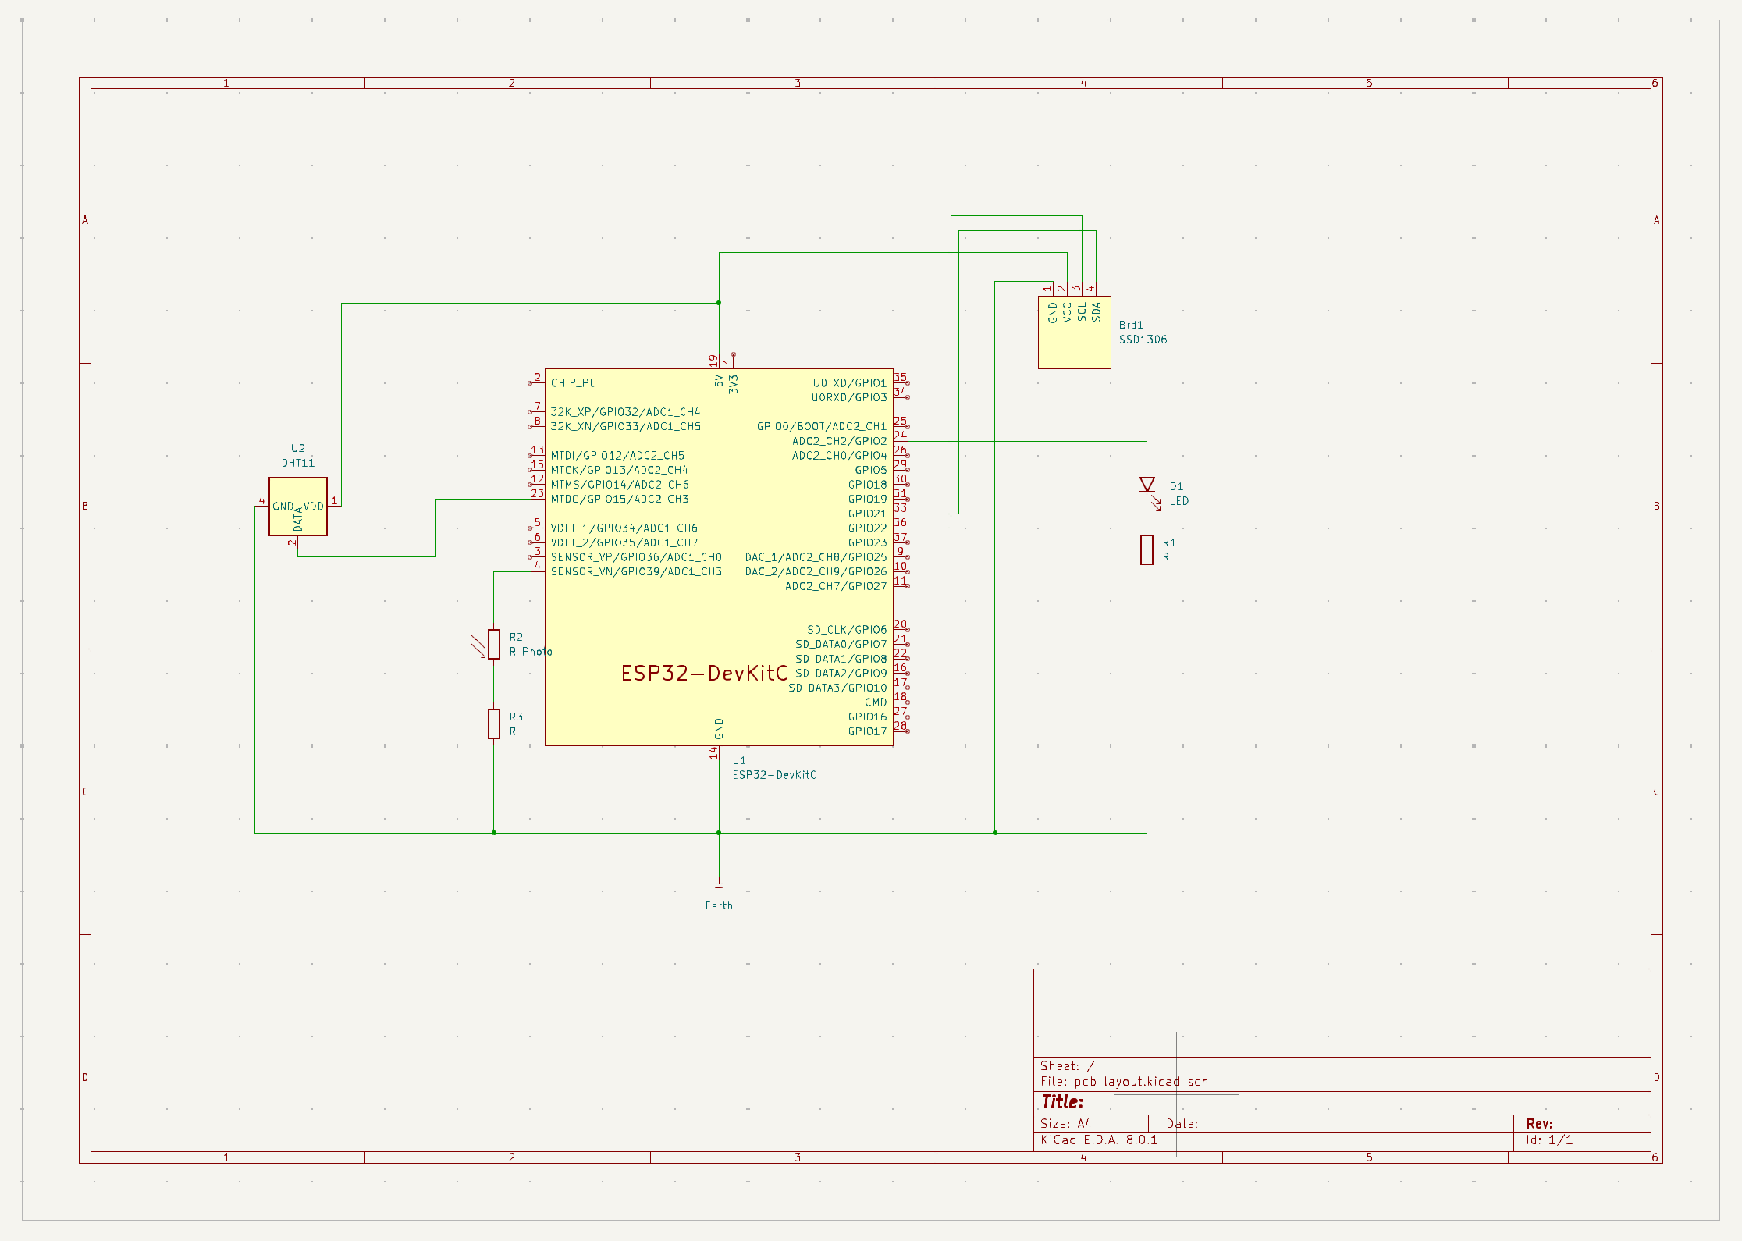Click the KiCad E.D.A. 8.0.1 text
Screen dimensions: 1742x1241
[x=1099, y=1140]
